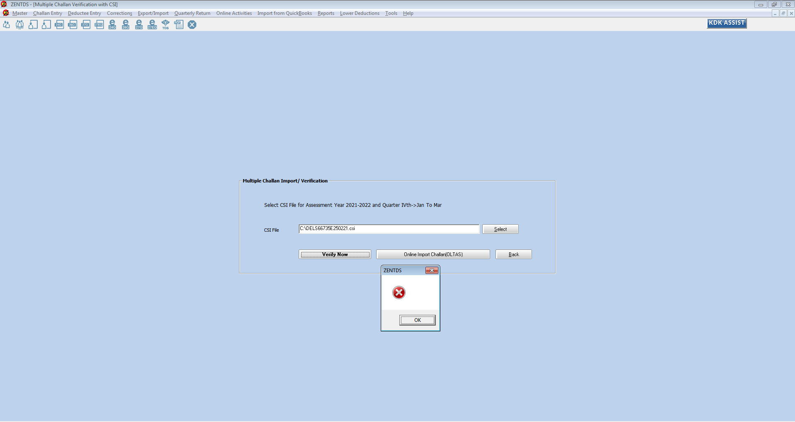Click the Verify Now button
The height and width of the screenshot is (422, 795).
point(335,254)
